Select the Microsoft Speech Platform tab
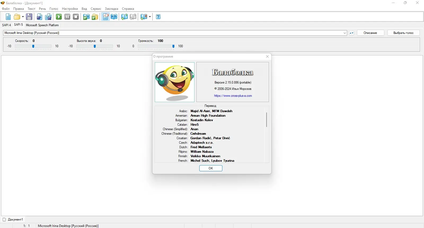The width and height of the screenshot is (424, 228). click(42, 25)
